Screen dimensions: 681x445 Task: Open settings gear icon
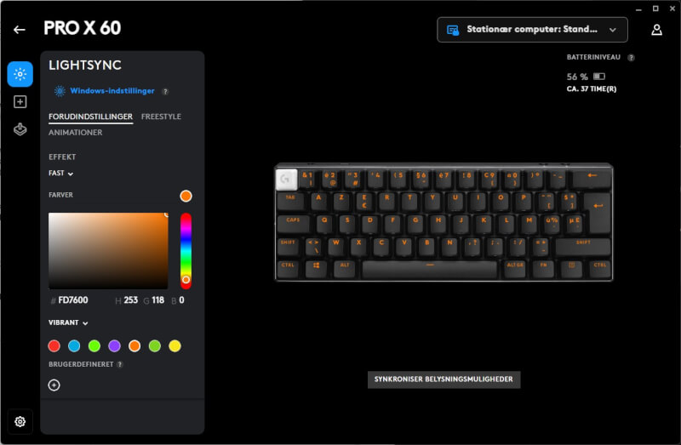tap(20, 421)
